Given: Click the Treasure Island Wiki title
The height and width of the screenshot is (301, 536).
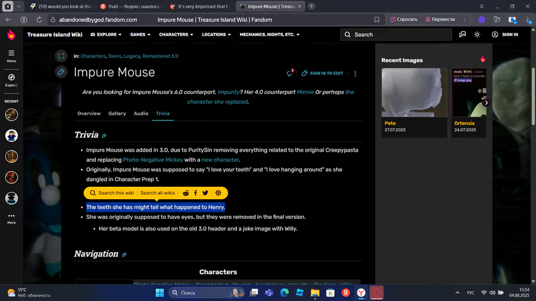Looking at the screenshot, I should (55, 35).
